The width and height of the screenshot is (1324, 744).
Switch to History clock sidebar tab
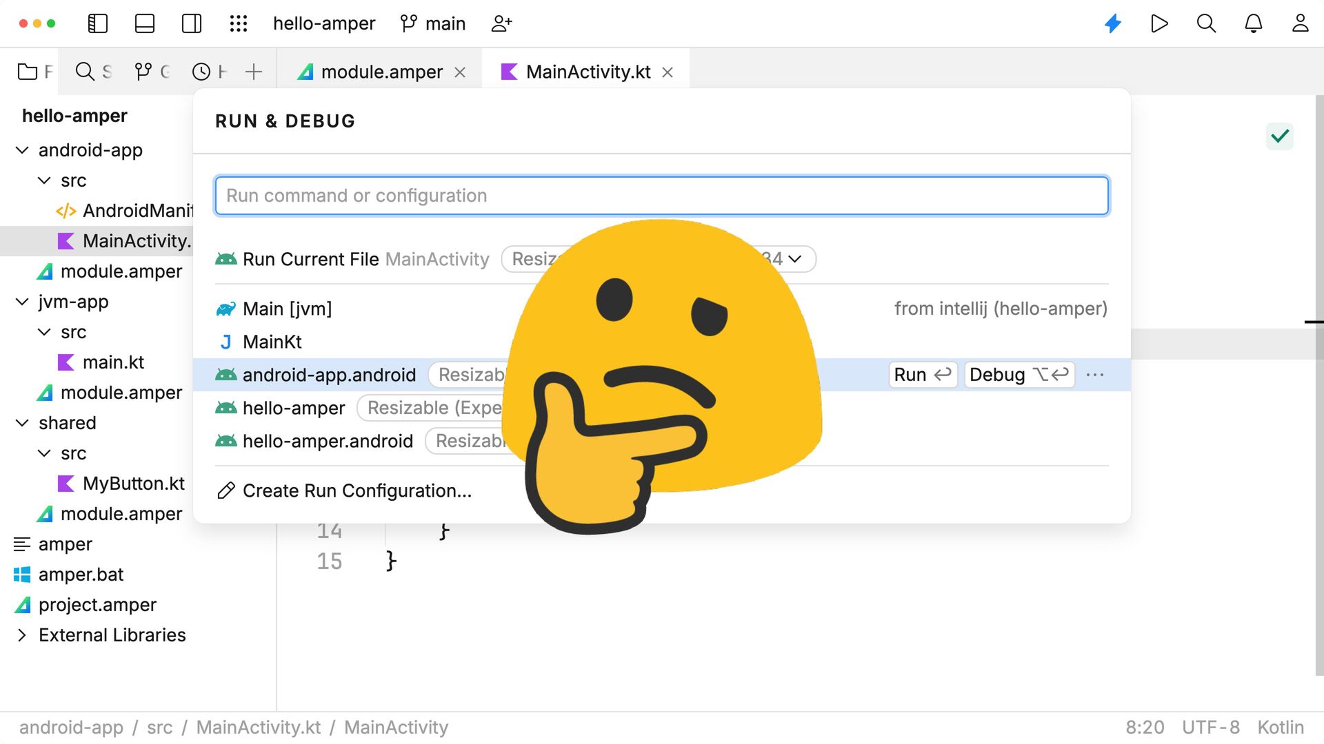tap(210, 72)
